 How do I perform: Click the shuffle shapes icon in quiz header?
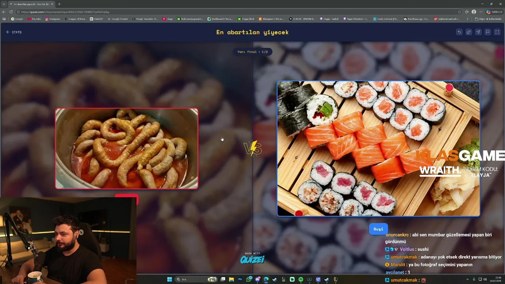point(469,32)
